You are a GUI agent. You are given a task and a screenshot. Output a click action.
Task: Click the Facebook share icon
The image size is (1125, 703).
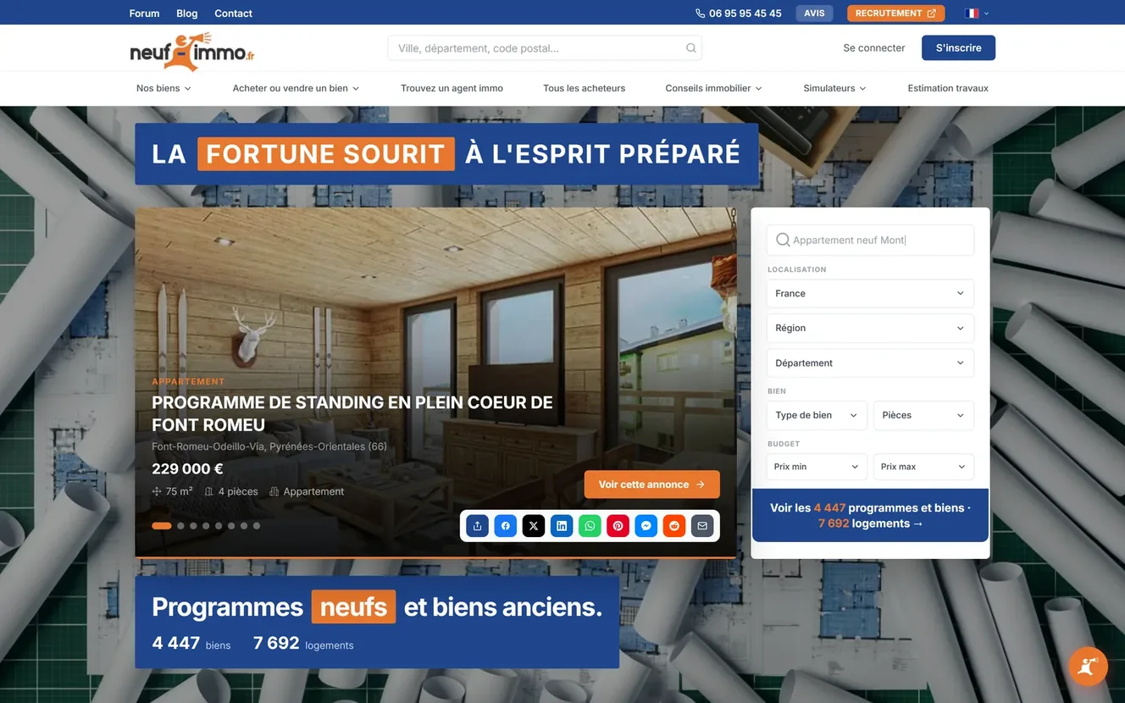click(x=506, y=526)
